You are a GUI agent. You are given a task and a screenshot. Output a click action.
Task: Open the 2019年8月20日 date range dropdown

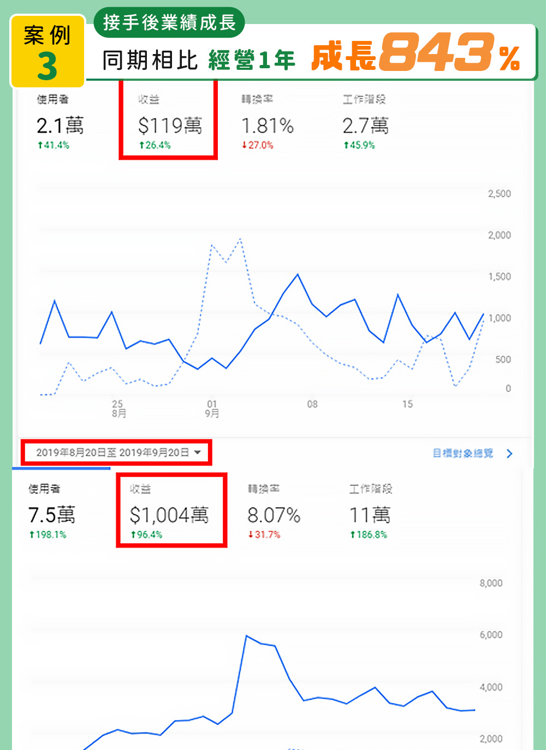click(x=112, y=453)
